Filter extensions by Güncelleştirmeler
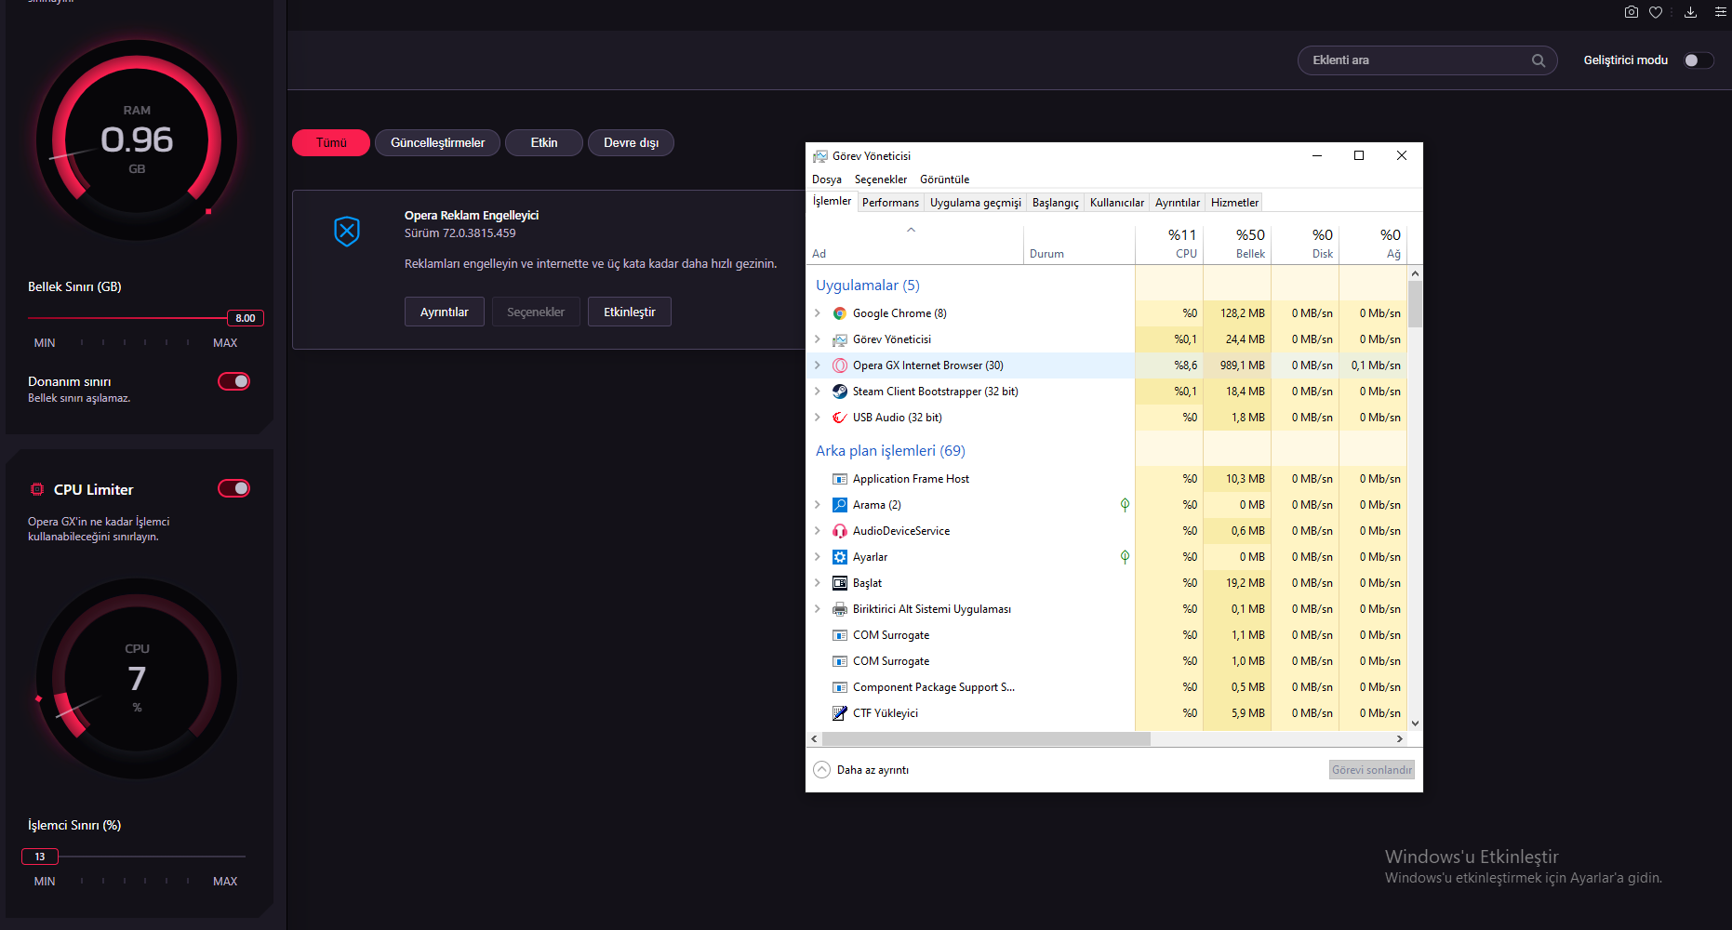The image size is (1732, 930). tap(437, 142)
